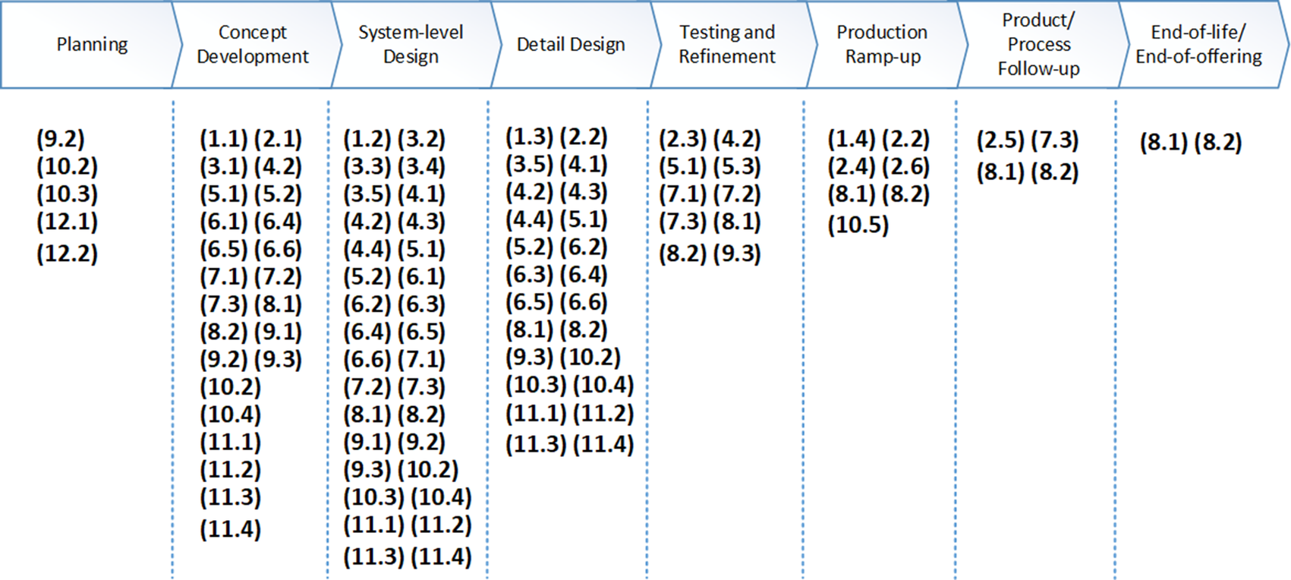The width and height of the screenshot is (1291, 580).
Task: Click item (12.1) under Planning
Action: [68, 222]
